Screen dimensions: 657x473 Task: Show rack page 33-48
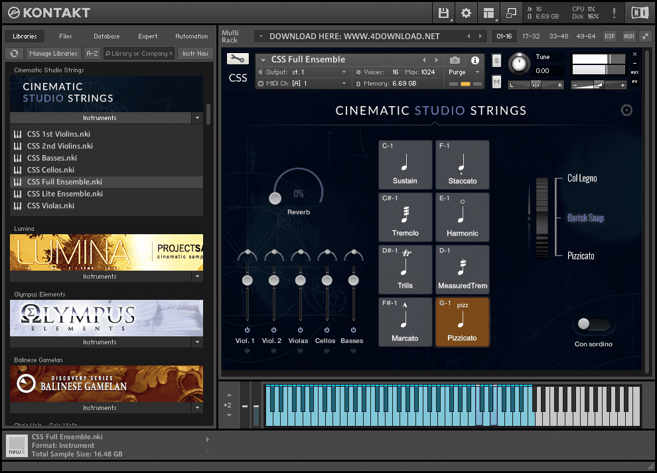[x=559, y=36]
